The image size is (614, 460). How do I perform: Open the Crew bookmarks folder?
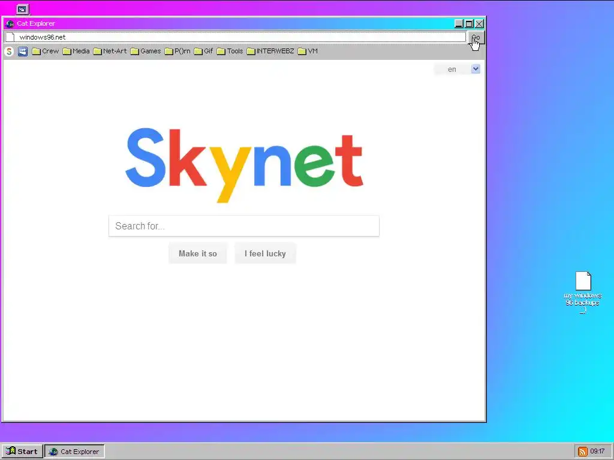pyautogui.click(x=46, y=52)
